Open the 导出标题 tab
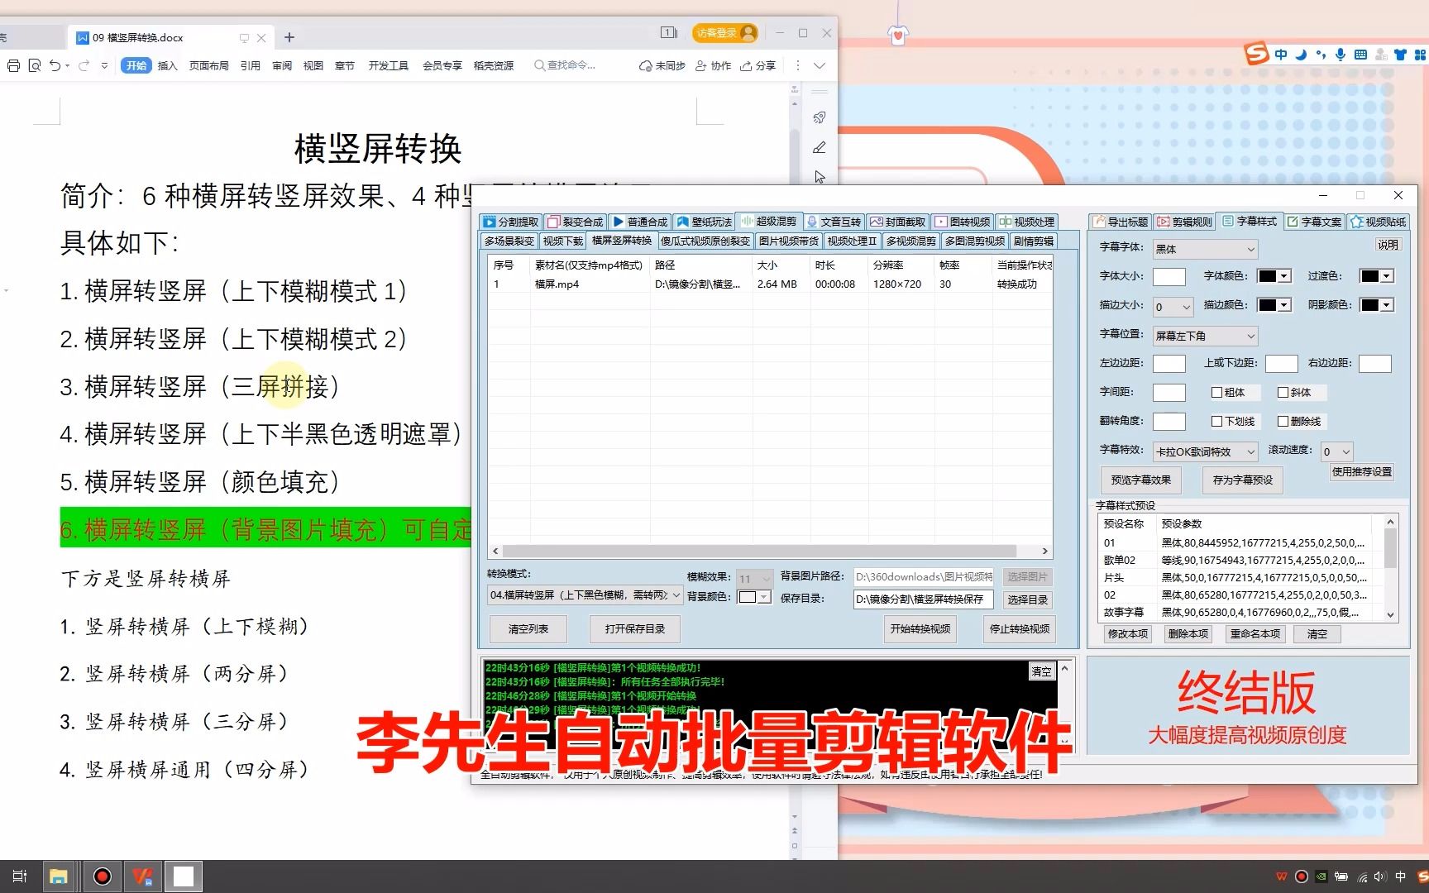Screen dimensions: 1429x893 [x=1121, y=222]
